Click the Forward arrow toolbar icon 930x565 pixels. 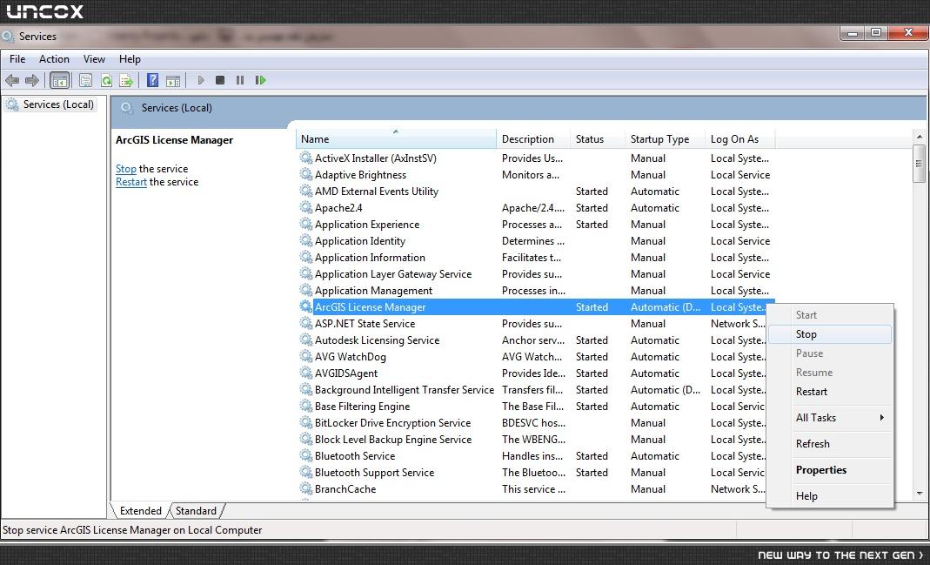pyautogui.click(x=32, y=80)
